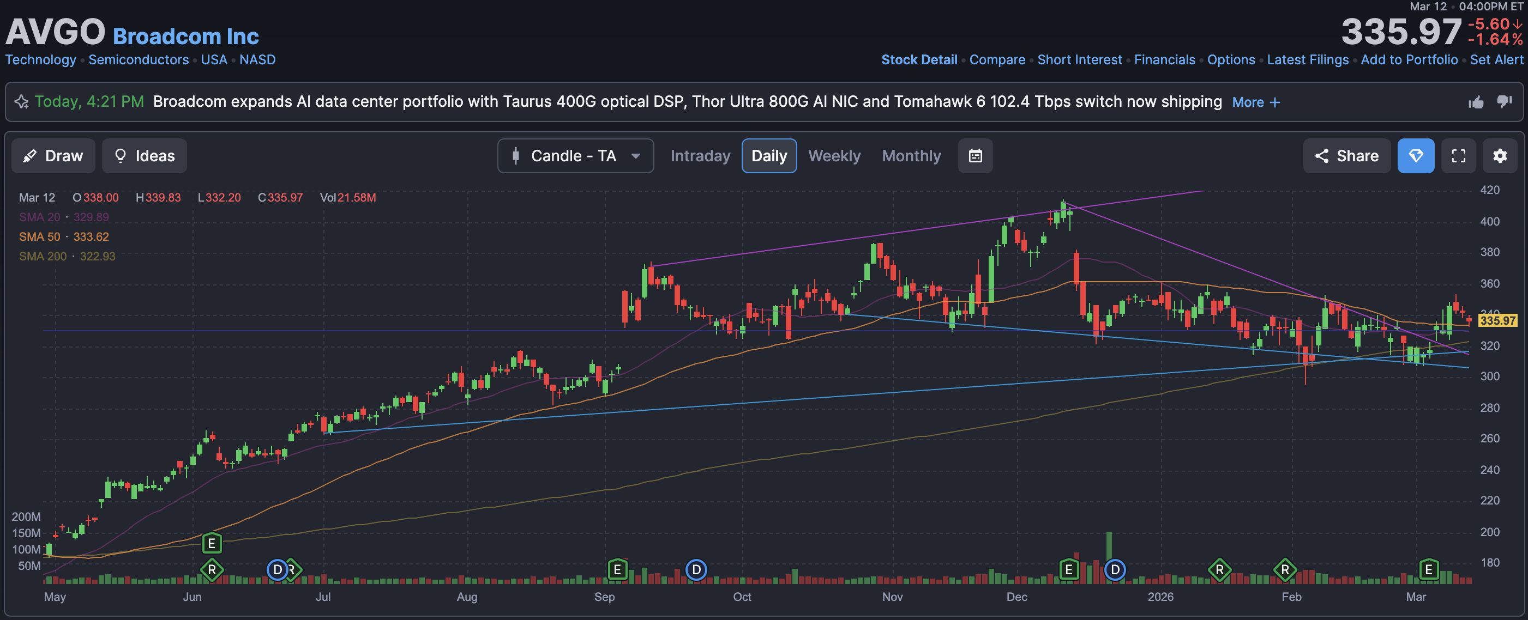The width and height of the screenshot is (1528, 620).
Task: Go to Short Interest page
Action: [1079, 60]
